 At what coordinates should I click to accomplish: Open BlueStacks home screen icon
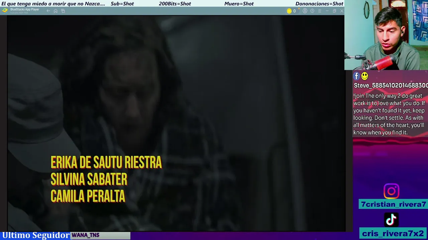[56, 11]
